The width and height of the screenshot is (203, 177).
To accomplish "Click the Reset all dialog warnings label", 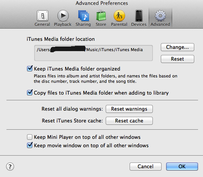I will tap(72, 109).
